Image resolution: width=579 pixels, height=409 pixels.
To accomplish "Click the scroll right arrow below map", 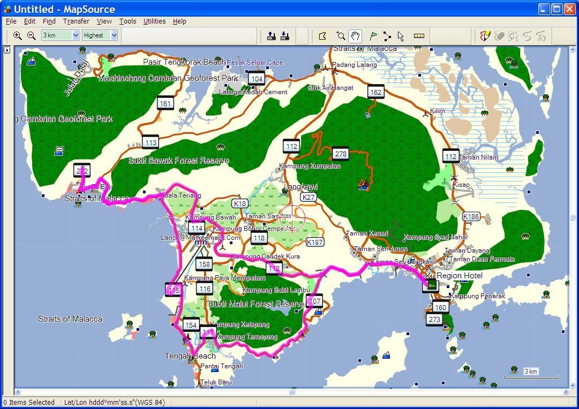I will [x=566, y=392].
